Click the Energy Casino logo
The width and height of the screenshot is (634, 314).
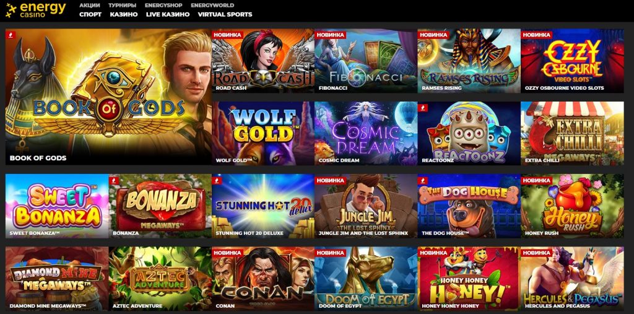click(35, 11)
